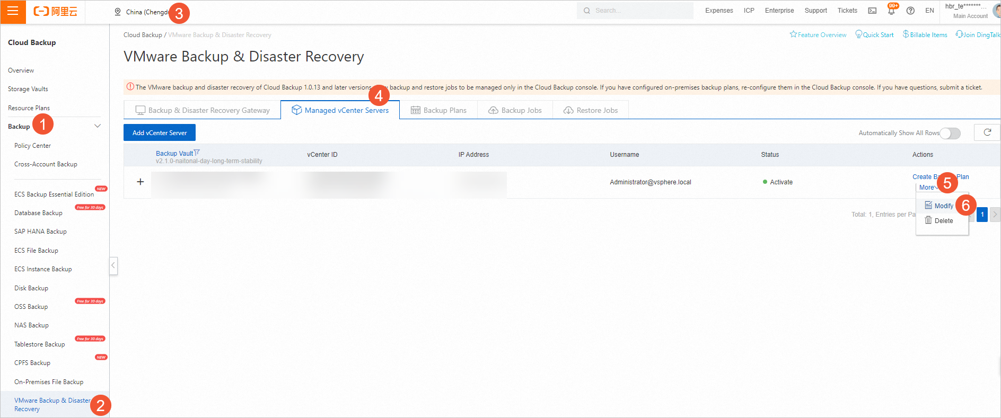Image resolution: width=1001 pixels, height=418 pixels.
Task: Open On-Premises File Backup in sidebar
Action: tap(49, 382)
